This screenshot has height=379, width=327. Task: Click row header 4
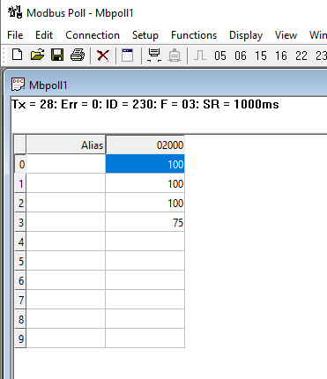point(20,242)
